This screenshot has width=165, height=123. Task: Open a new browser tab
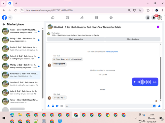click(16, 3)
